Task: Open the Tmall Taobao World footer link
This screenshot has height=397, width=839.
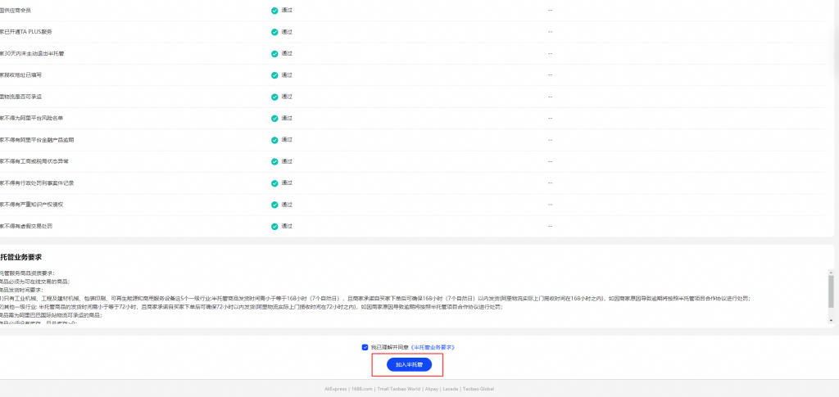Action: pos(398,389)
